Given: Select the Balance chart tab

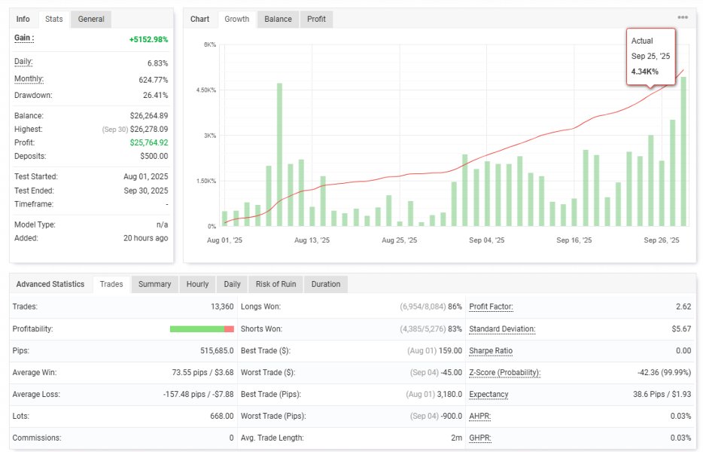Looking at the screenshot, I should point(278,20).
